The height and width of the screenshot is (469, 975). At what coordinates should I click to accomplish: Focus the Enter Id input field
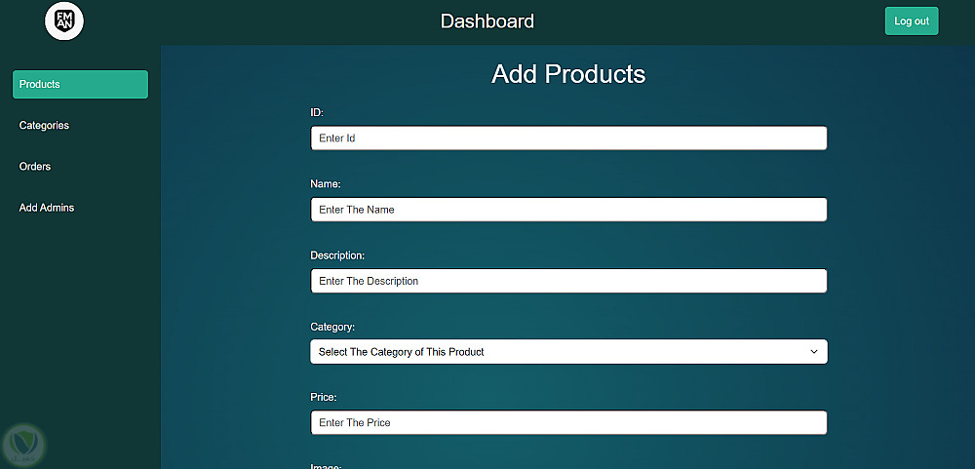568,138
